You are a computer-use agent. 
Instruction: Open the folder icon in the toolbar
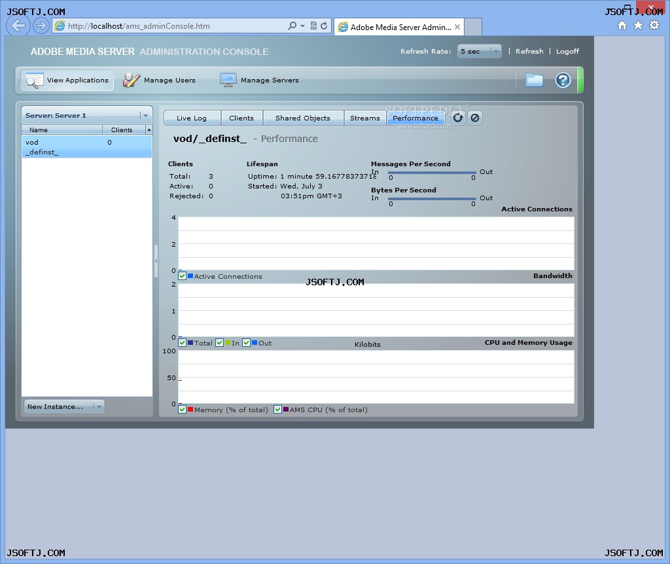coord(534,80)
